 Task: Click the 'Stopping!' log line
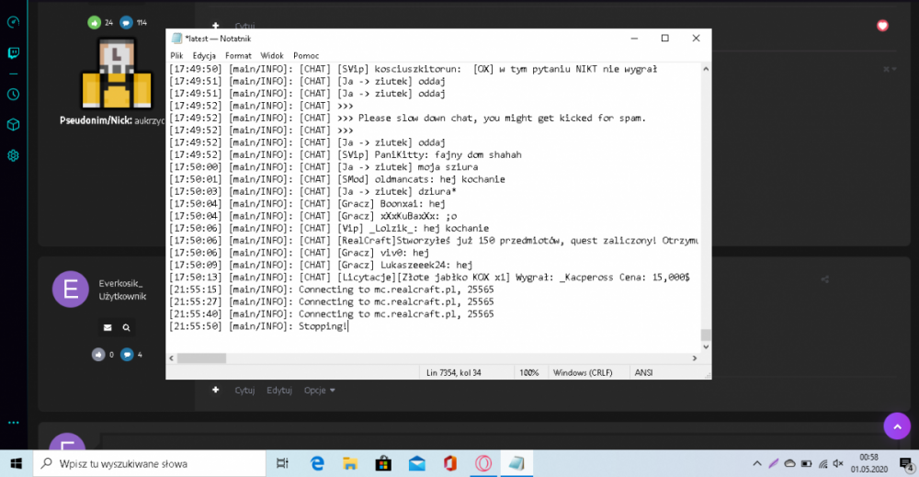(258, 326)
